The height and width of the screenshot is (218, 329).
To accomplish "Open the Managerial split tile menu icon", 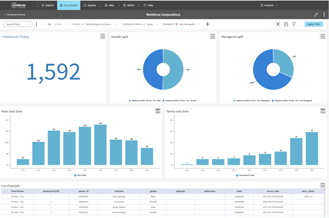I will click(x=323, y=36).
